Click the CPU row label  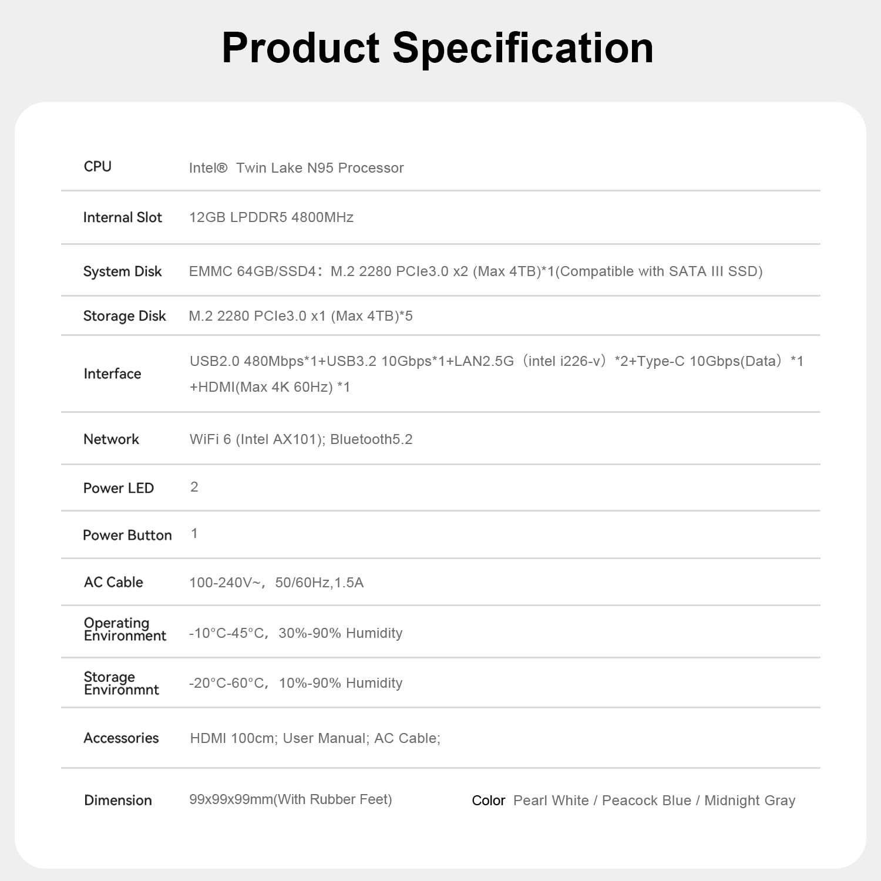click(97, 167)
